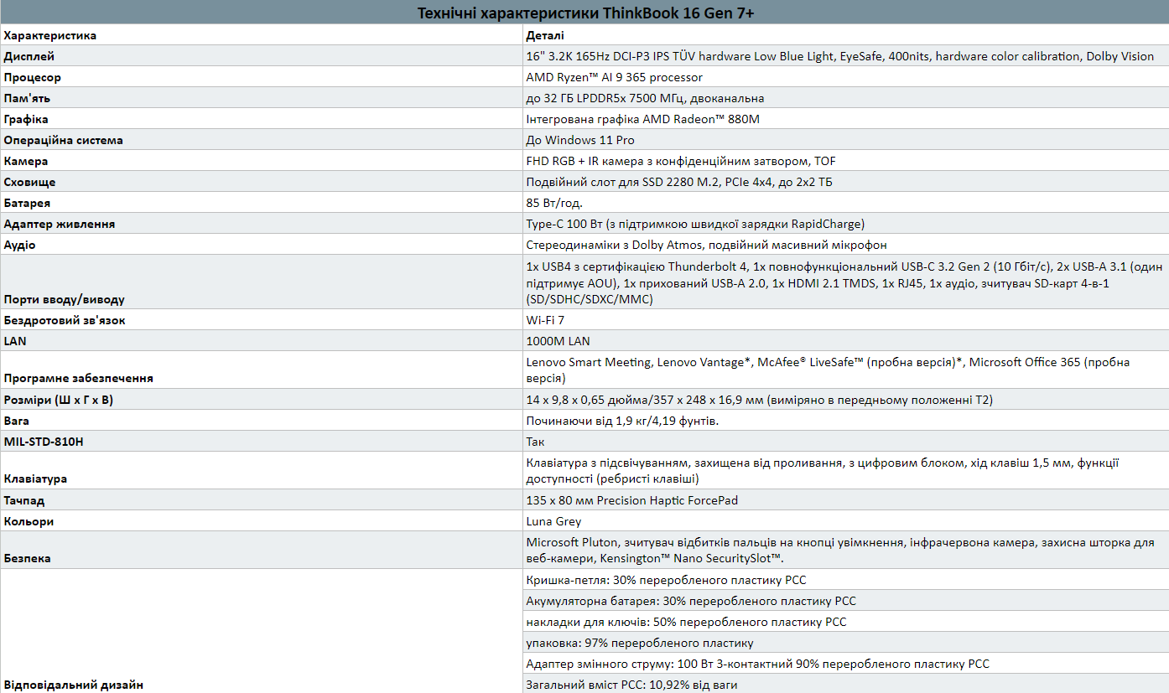The height and width of the screenshot is (693, 1169).
Task: Click the 'Lenovo Smart Meeting' software cell
Action: click(845, 370)
